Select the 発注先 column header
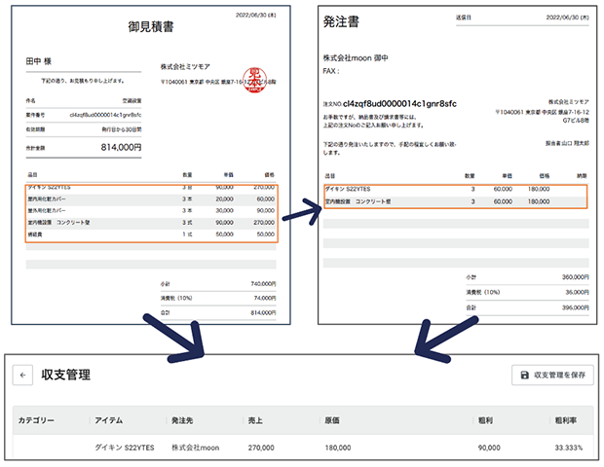604x467 pixels. point(182,420)
